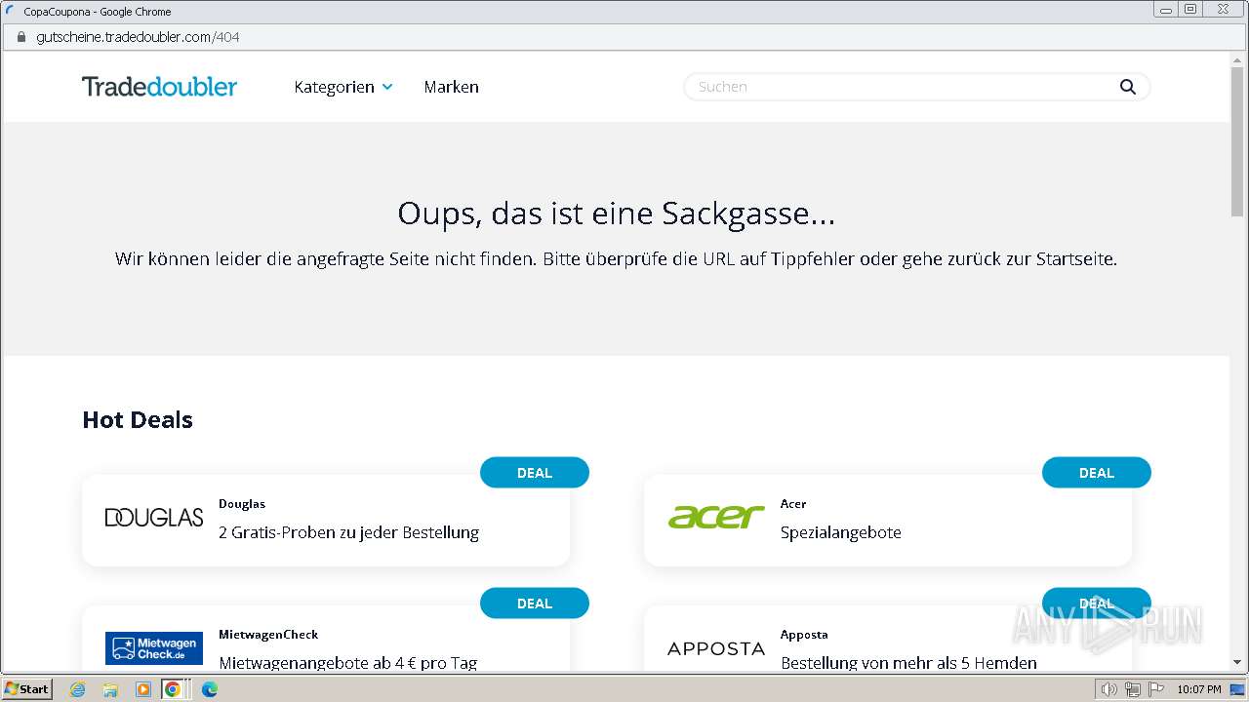This screenshot has height=702, width=1249.
Task: Click the Douglas brand name text
Action: coord(242,504)
